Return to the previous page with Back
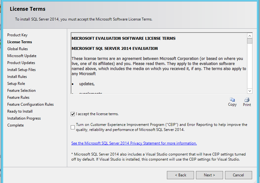 point(180,175)
